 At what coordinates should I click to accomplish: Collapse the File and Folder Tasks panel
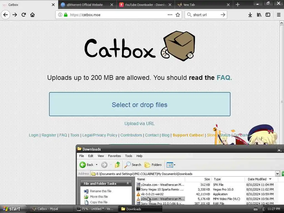(128, 183)
